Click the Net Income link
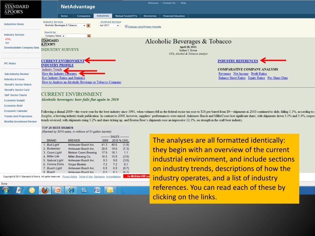Screen dimensions: 315x236 click(241, 74)
